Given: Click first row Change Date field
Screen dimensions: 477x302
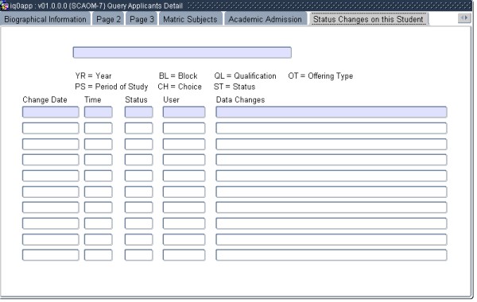Looking at the screenshot, I should point(51,112).
